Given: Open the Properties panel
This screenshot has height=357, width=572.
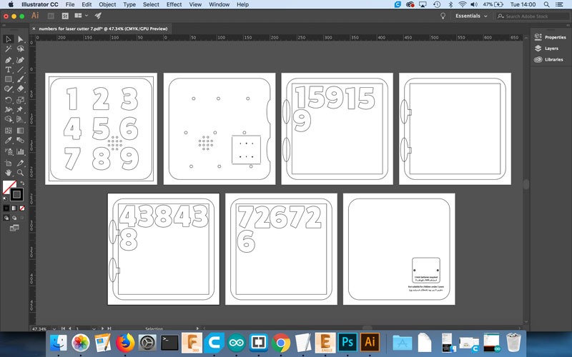Looking at the screenshot, I should [551, 37].
